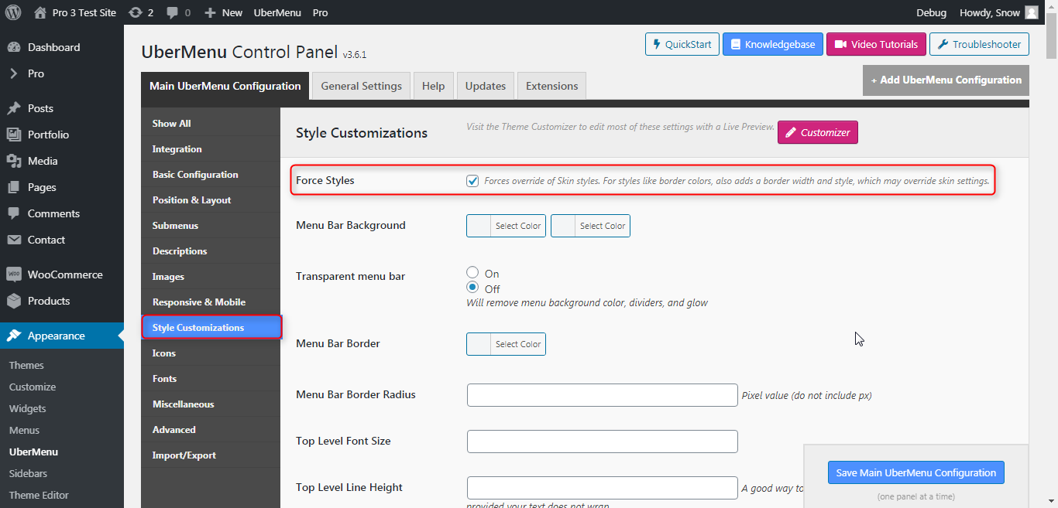Viewport: 1058px width, 508px height.
Task: Open the Pro sidebar menu
Action: coord(62,73)
